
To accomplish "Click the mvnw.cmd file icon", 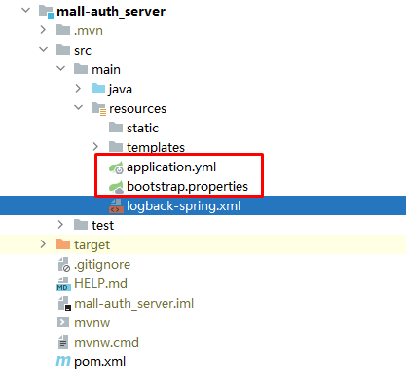I will coord(63,342).
